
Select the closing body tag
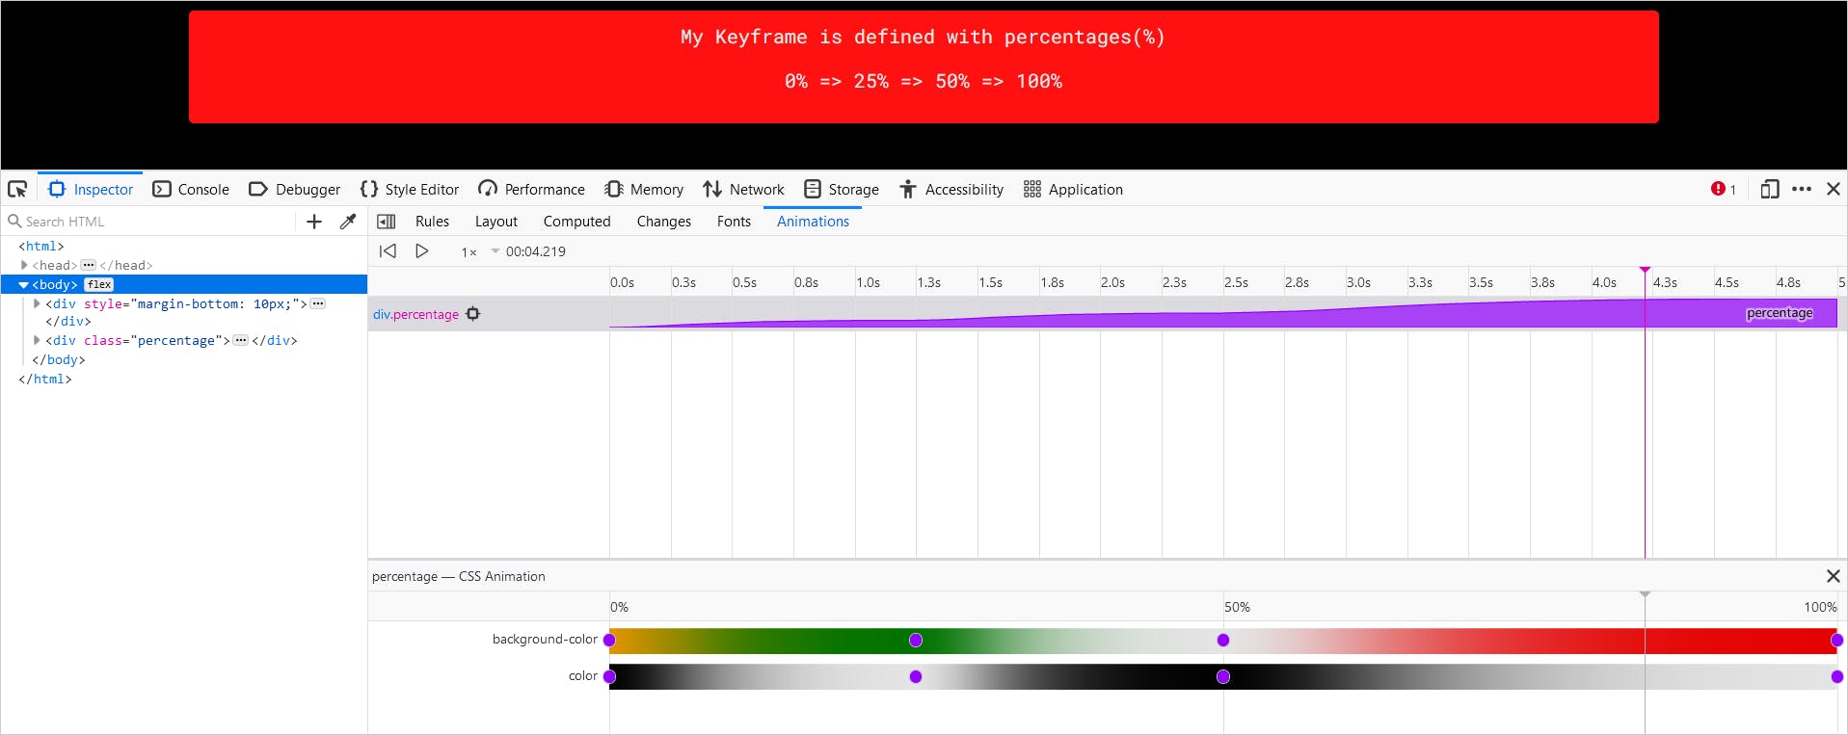click(x=59, y=360)
